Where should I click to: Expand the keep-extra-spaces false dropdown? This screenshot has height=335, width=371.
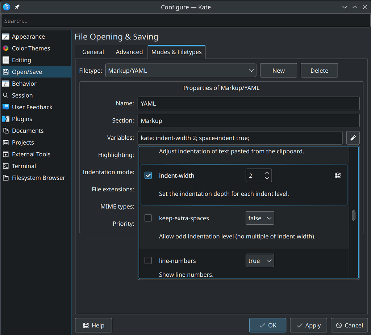[x=260, y=218]
